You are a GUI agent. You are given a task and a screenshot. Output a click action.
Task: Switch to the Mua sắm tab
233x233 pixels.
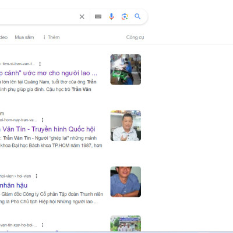pos(24,37)
